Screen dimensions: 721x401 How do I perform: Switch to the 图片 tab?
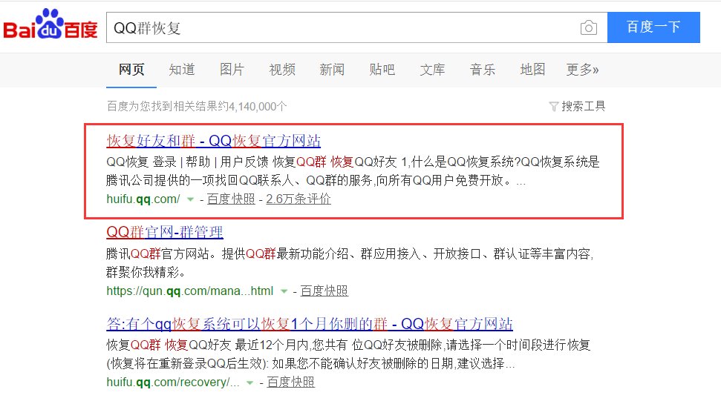tap(232, 70)
